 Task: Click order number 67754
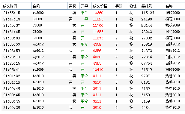click(x=147, y=63)
